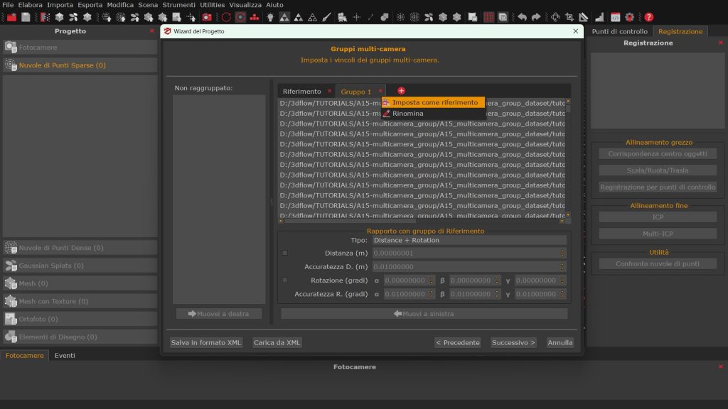Click the red camera toolbar icon
Image resolution: width=728 pixels, height=409 pixels.
click(207, 18)
